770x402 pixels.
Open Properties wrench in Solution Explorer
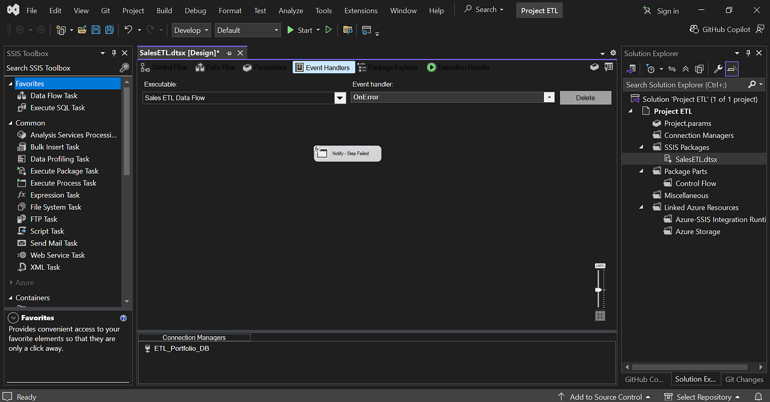718,69
